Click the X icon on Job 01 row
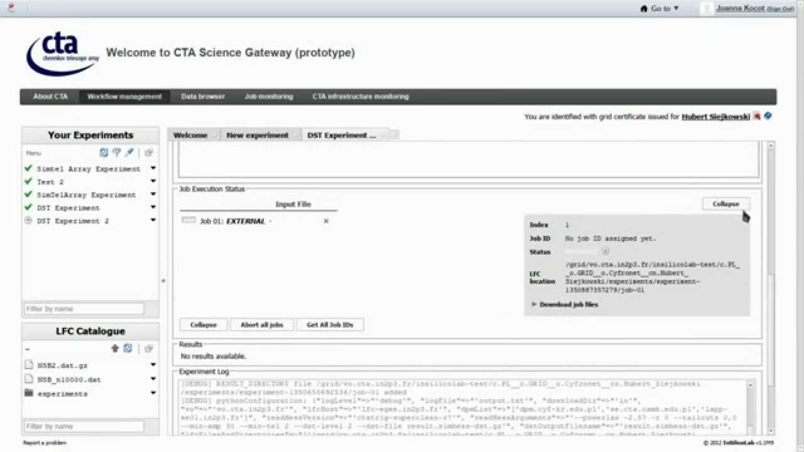804x452 pixels. (326, 221)
